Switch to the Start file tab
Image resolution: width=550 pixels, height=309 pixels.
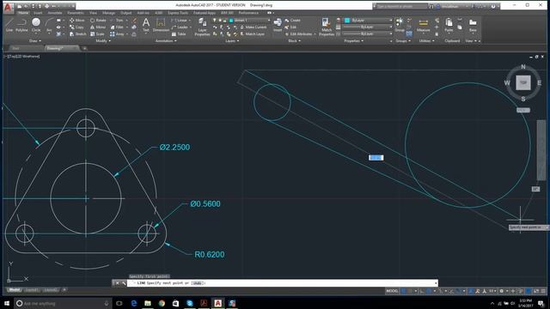[x=15, y=48]
